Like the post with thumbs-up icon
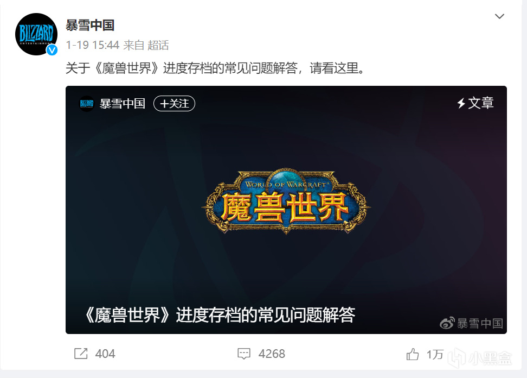 tap(413, 354)
